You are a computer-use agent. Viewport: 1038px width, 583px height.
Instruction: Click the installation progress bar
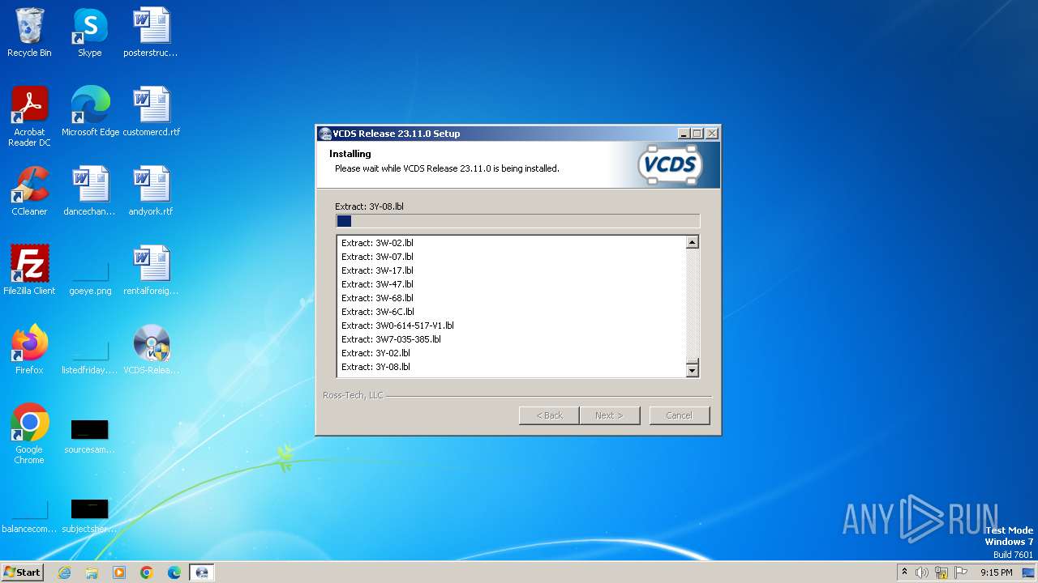[x=517, y=221]
